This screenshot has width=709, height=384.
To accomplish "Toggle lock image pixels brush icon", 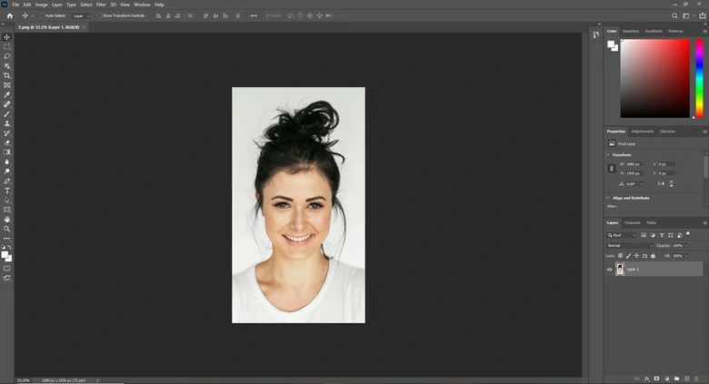I will [628, 256].
